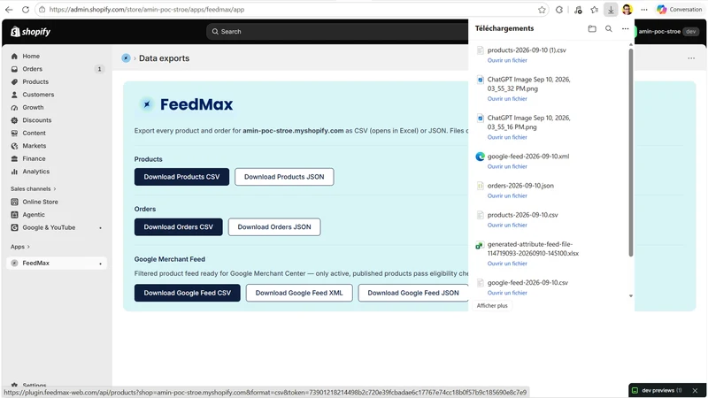Viewport: 708px width, 398px height.
Task: Click the FeedMax logo heading
Action: [x=186, y=104]
